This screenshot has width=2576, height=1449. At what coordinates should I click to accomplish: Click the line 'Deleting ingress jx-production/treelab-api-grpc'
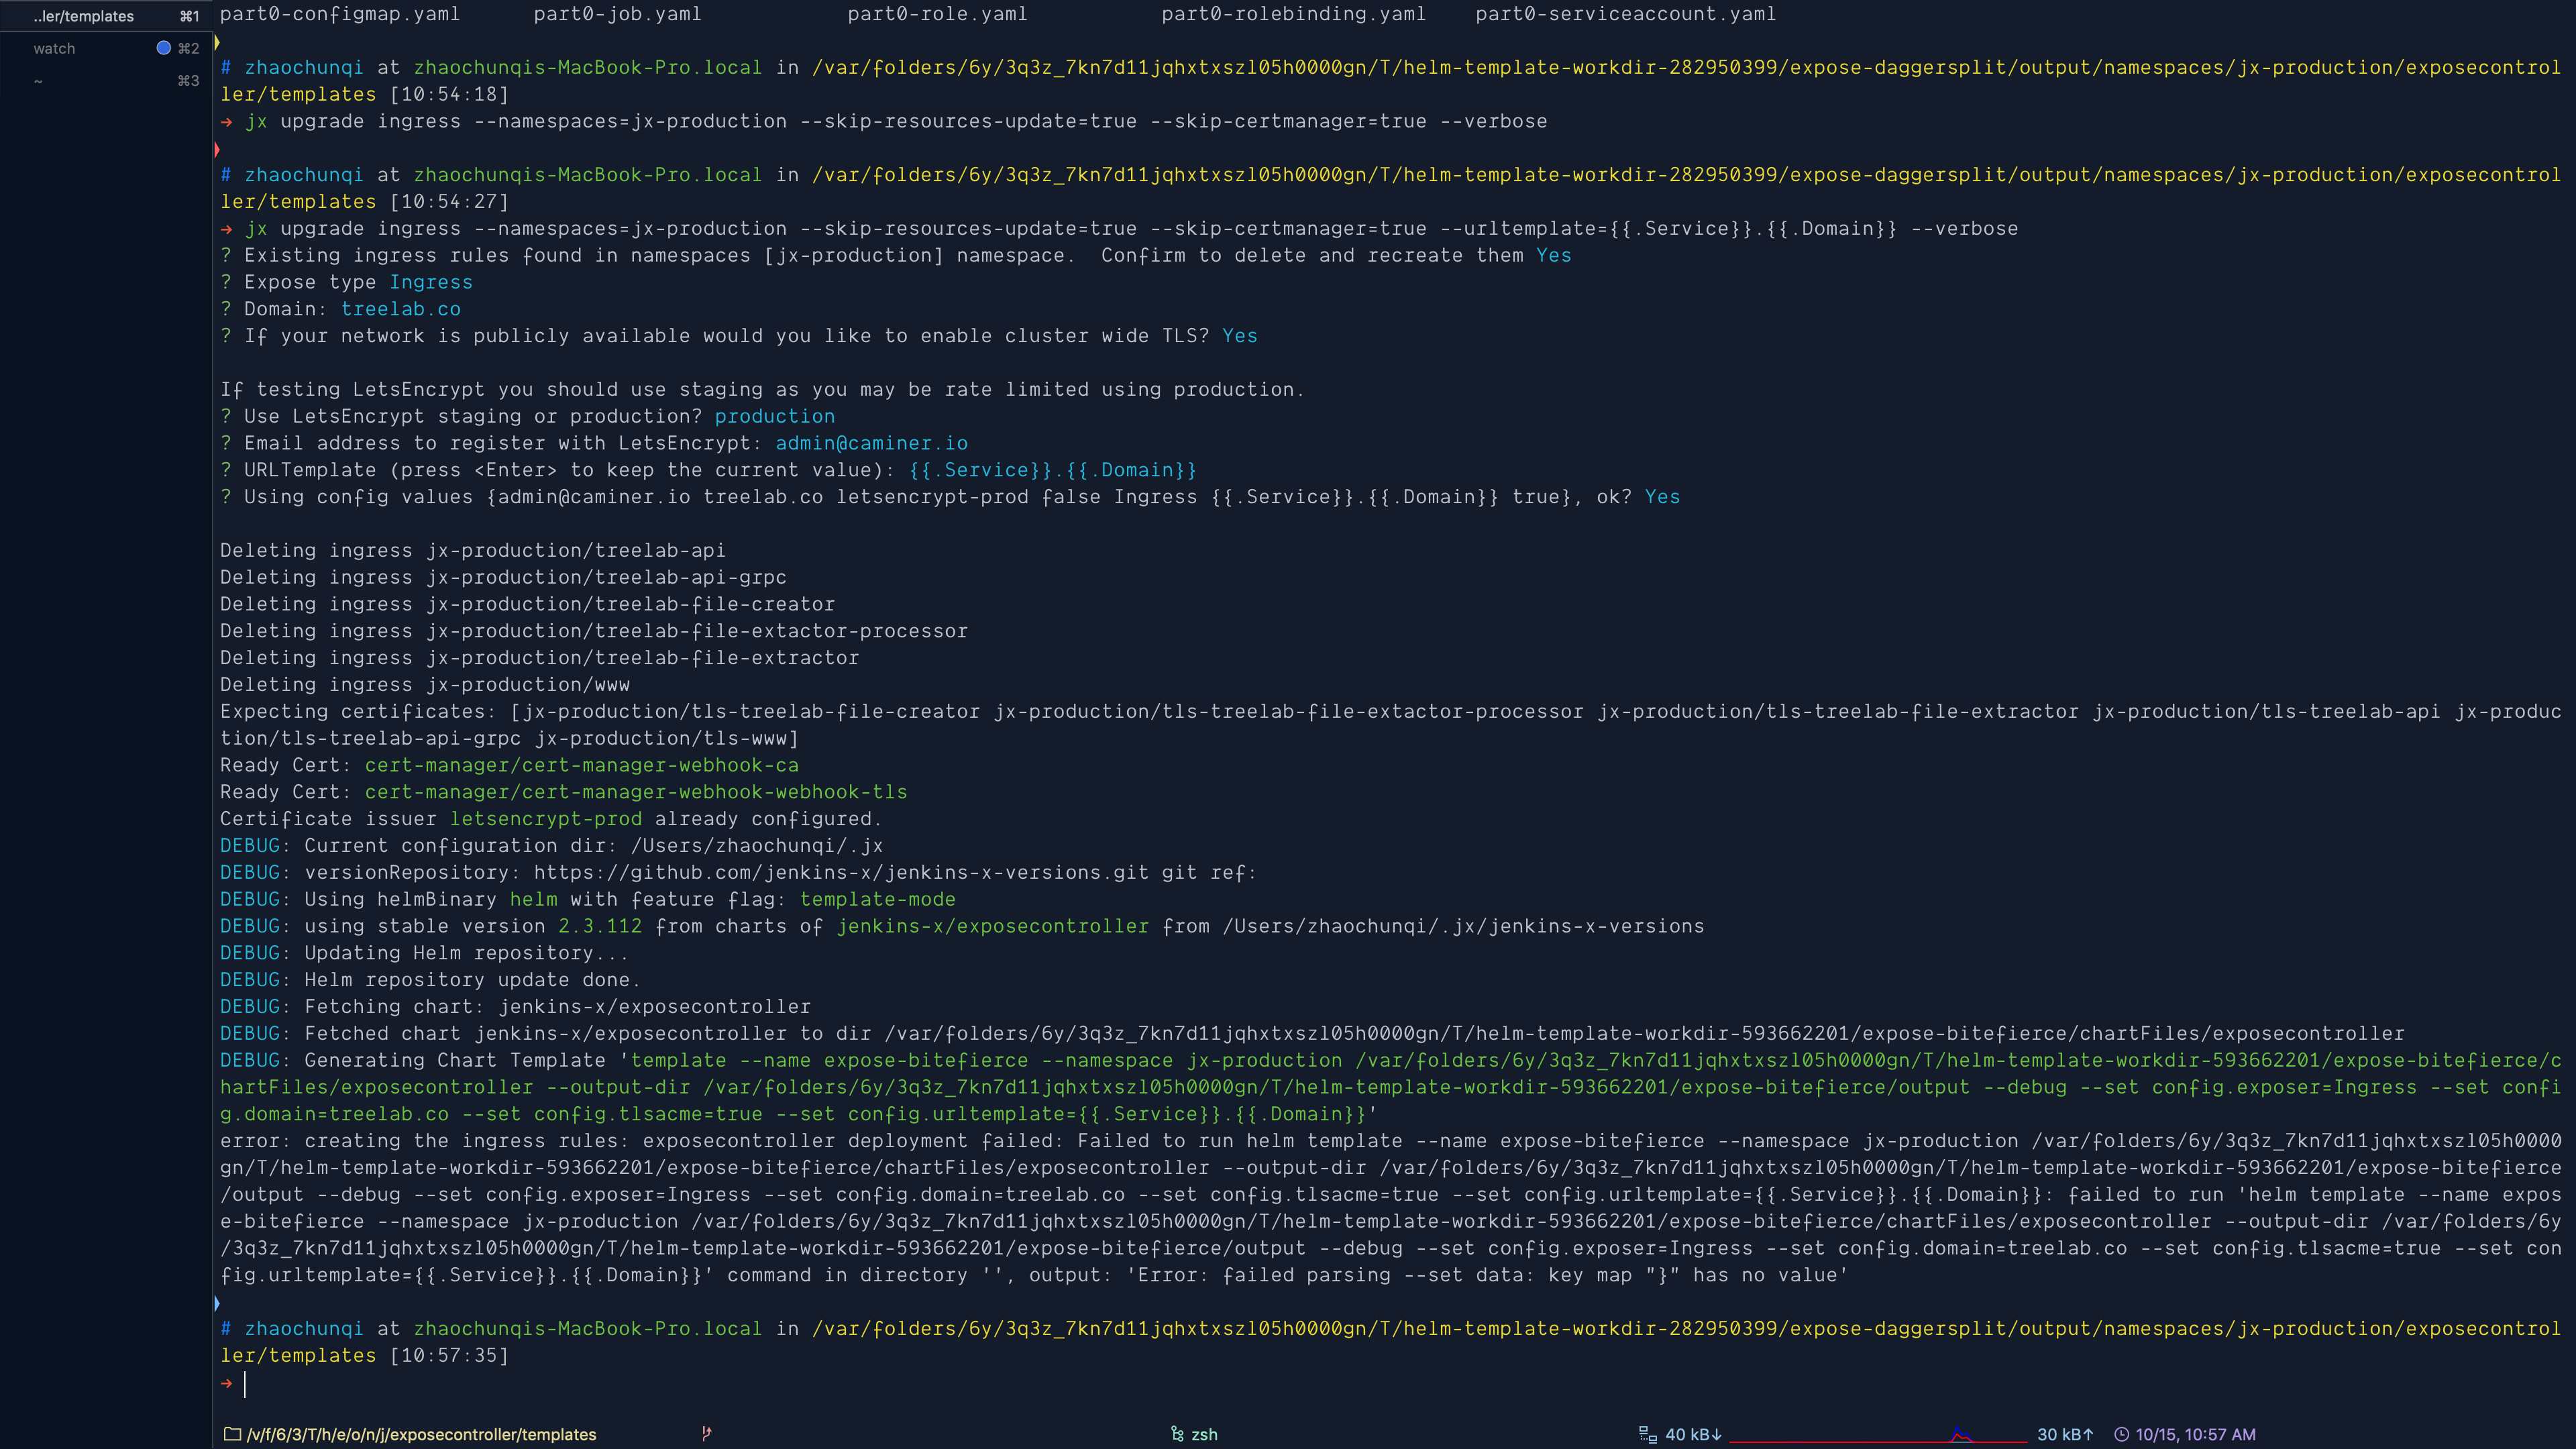click(503, 577)
